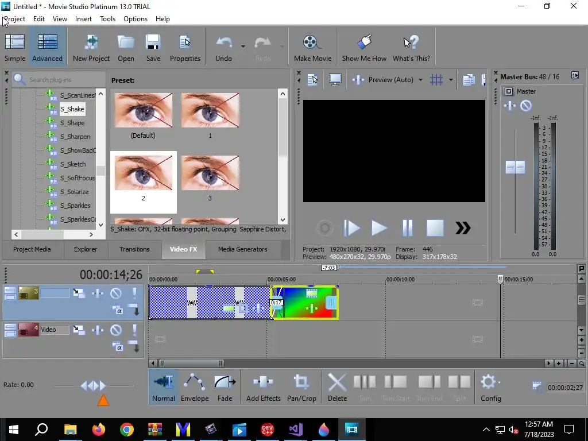Open Config dropdown arrow in edit toolbar
This screenshot has width=588, height=441.
499,382
